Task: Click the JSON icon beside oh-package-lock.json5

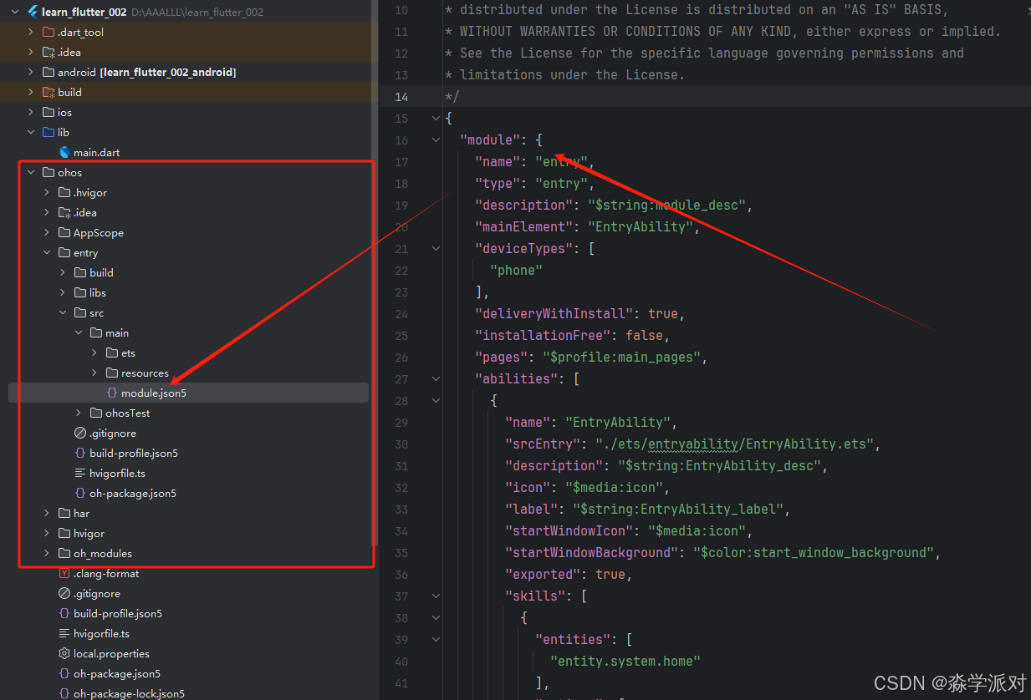Action: tap(64, 693)
